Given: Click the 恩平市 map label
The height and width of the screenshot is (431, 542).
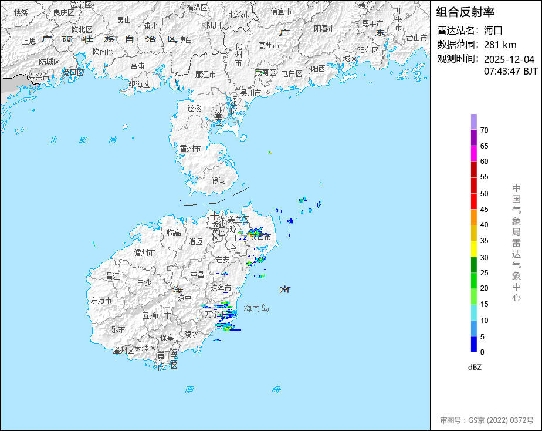Looking at the screenshot, I should [x=372, y=23].
